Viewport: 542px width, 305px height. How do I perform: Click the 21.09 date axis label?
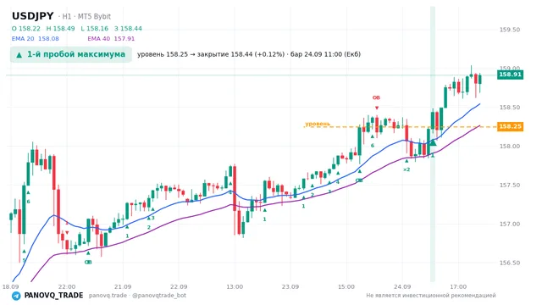tap(123, 286)
